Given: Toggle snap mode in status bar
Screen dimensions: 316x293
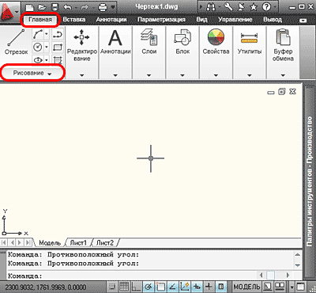Looking at the screenshot, I should (112, 287).
